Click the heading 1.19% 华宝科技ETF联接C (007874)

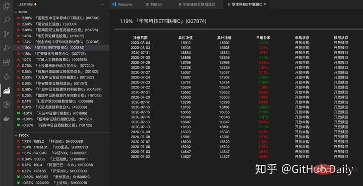163,21
